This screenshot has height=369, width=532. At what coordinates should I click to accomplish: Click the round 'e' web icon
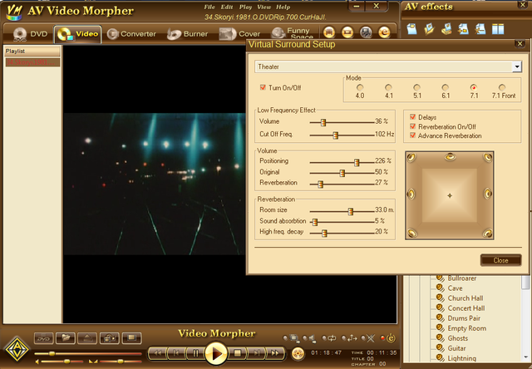[384, 32]
